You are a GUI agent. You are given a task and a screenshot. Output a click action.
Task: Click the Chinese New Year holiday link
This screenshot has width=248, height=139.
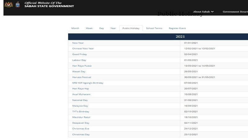[83, 48]
